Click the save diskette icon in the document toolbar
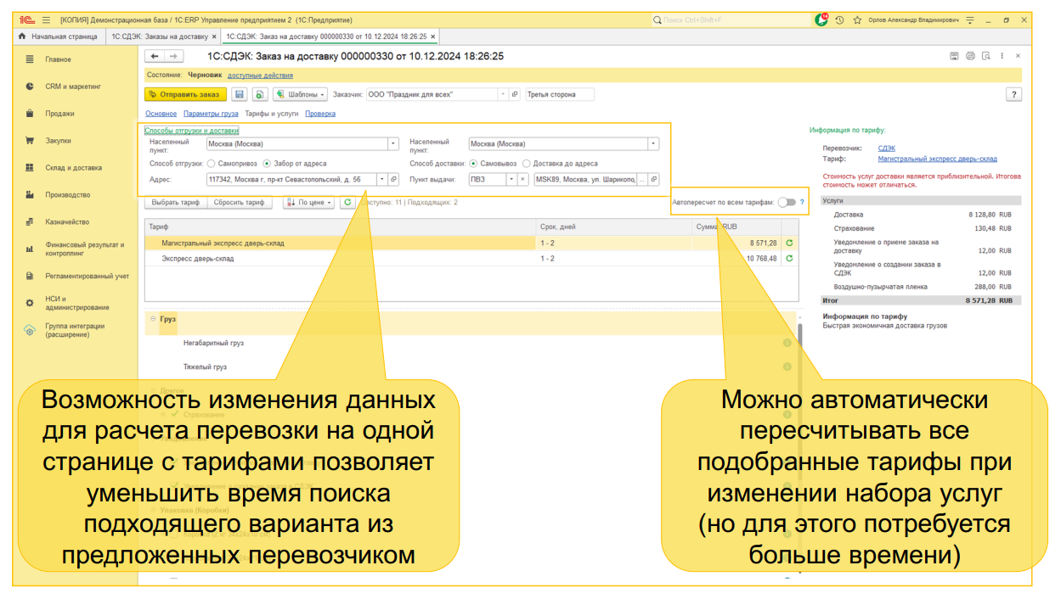This screenshot has width=1061, height=599. (240, 94)
